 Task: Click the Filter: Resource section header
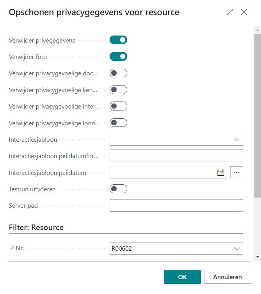click(36, 227)
